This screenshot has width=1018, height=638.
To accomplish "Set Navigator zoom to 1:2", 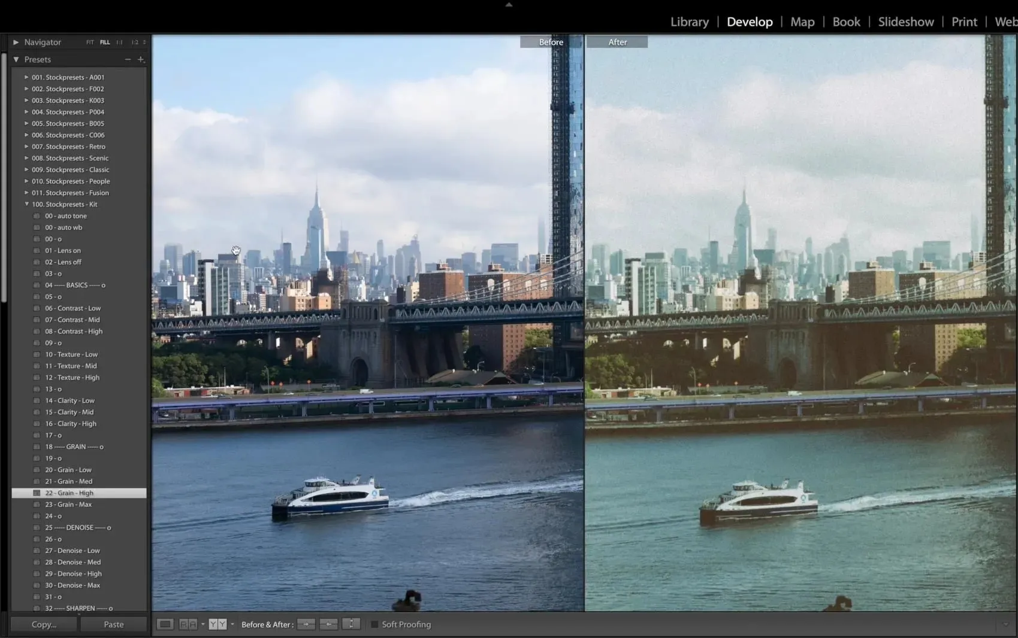I will click(135, 42).
